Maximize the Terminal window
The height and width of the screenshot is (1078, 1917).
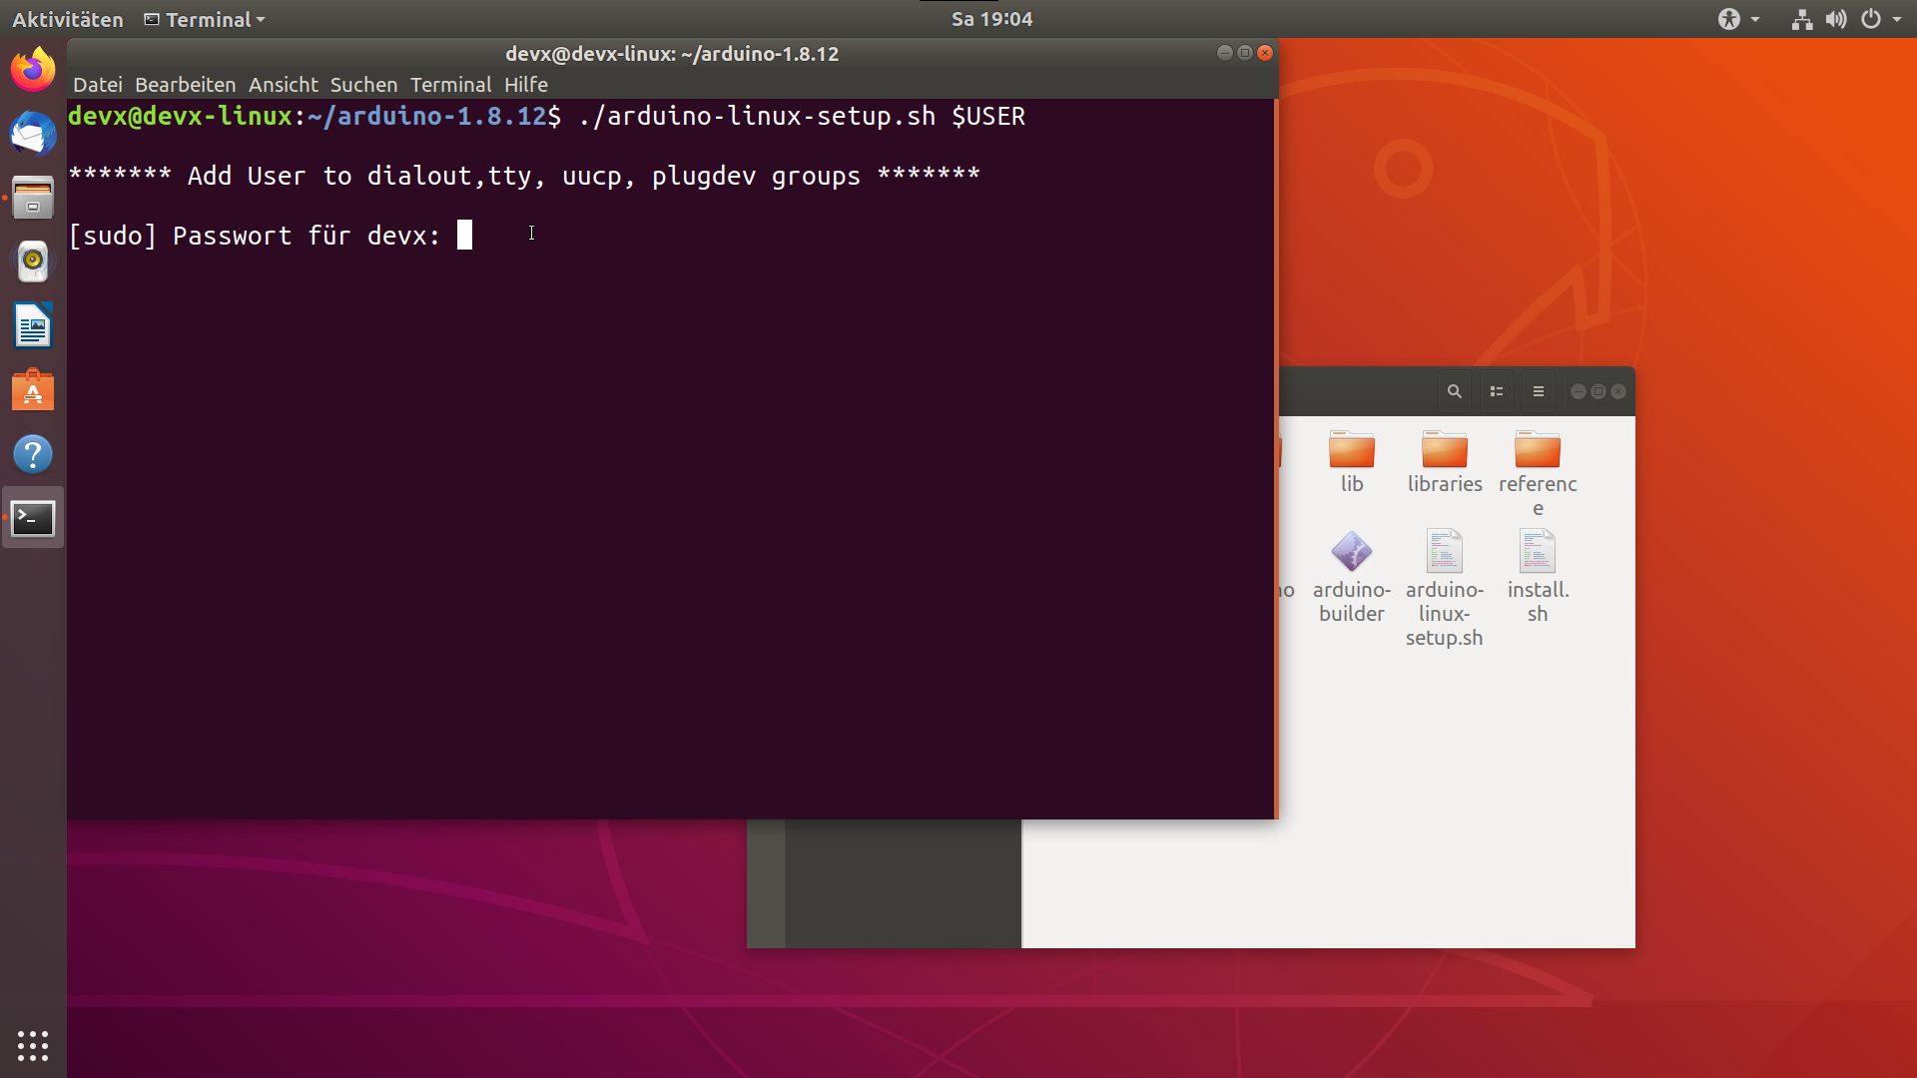pyautogui.click(x=1245, y=53)
